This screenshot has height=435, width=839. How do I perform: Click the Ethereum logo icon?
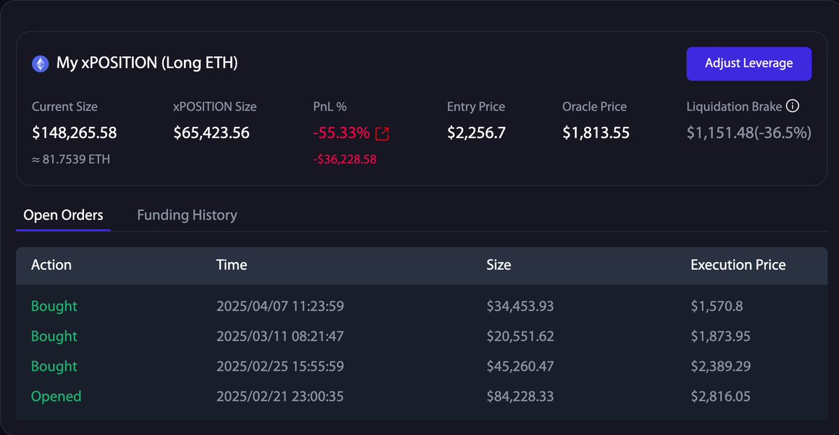40,64
